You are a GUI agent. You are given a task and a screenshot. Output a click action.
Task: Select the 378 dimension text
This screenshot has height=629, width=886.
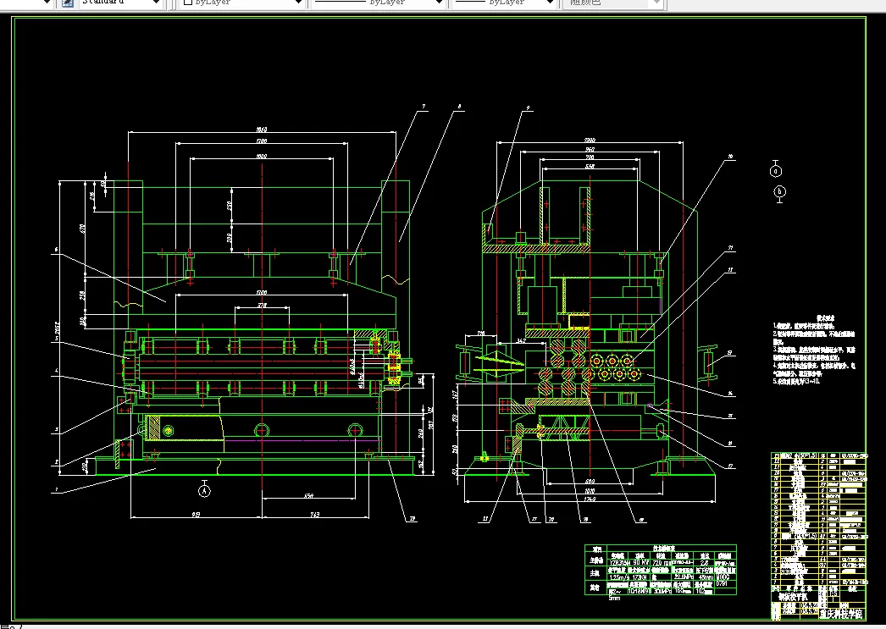tap(263, 305)
